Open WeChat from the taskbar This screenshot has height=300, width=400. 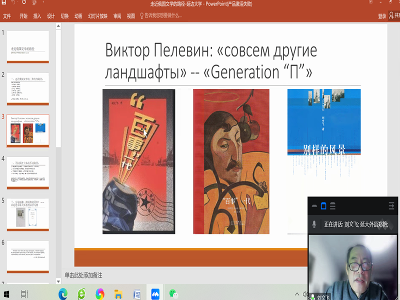(173, 294)
